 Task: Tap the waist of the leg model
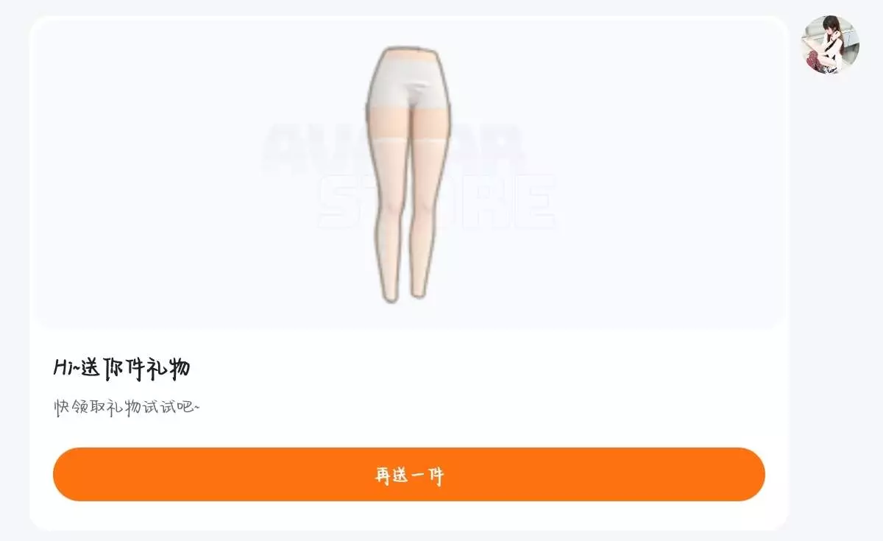407,54
